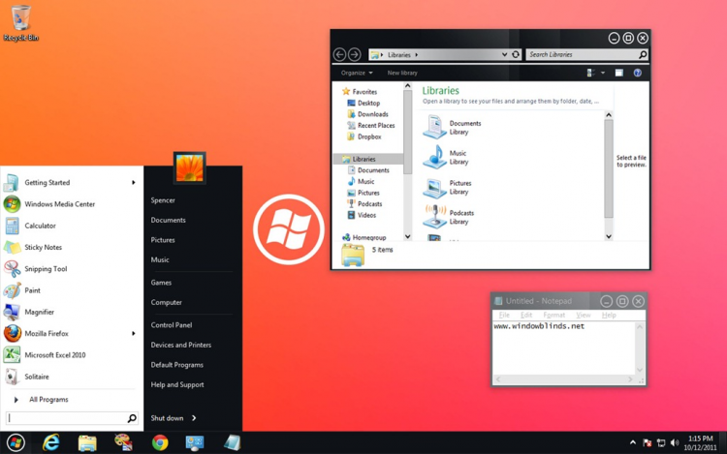The height and width of the screenshot is (454, 727).
Task: Click the Getting Started icon in Start menu
Action: [11, 183]
